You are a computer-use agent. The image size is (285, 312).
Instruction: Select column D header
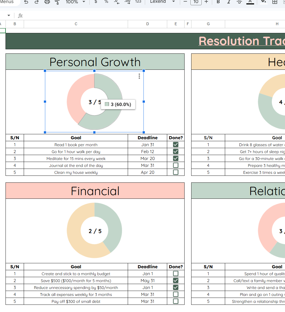tap(148, 24)
